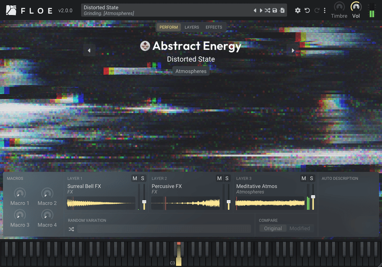This screenshot has width=382, height=267.
Task: Click the LAYER 2 label
Action: (159, 178)
